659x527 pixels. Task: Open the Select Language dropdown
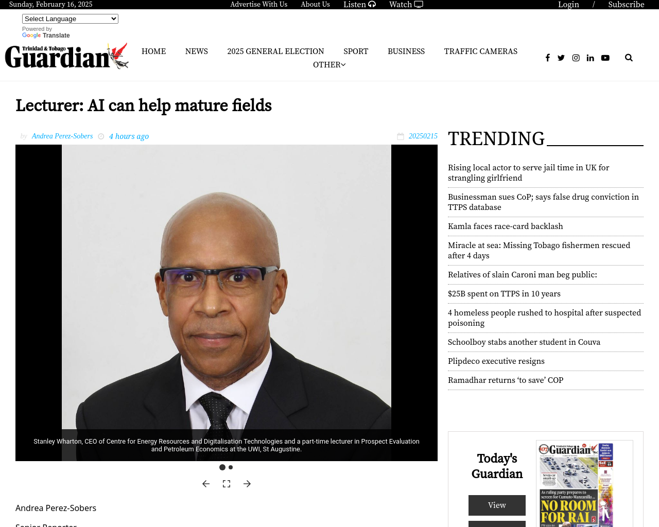[70, 19]
